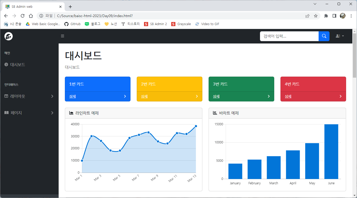
Task: Close the SB Admin web tab
Action: [60, 7]
